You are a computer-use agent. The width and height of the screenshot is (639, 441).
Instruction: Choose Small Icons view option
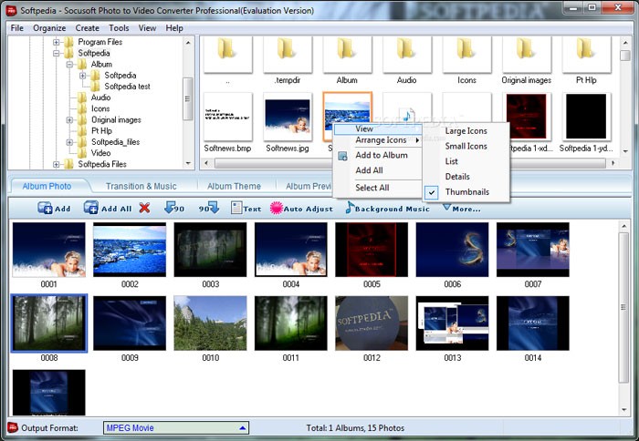coord(466,146)
